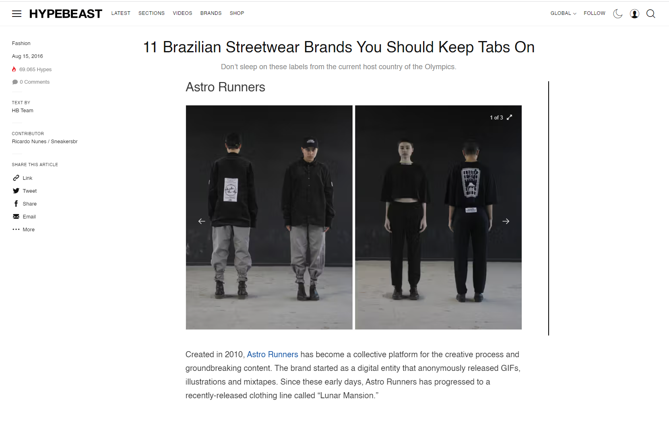669x426 pixels.
Task: Open the hamburger menu icon
Action: point(17,14)
